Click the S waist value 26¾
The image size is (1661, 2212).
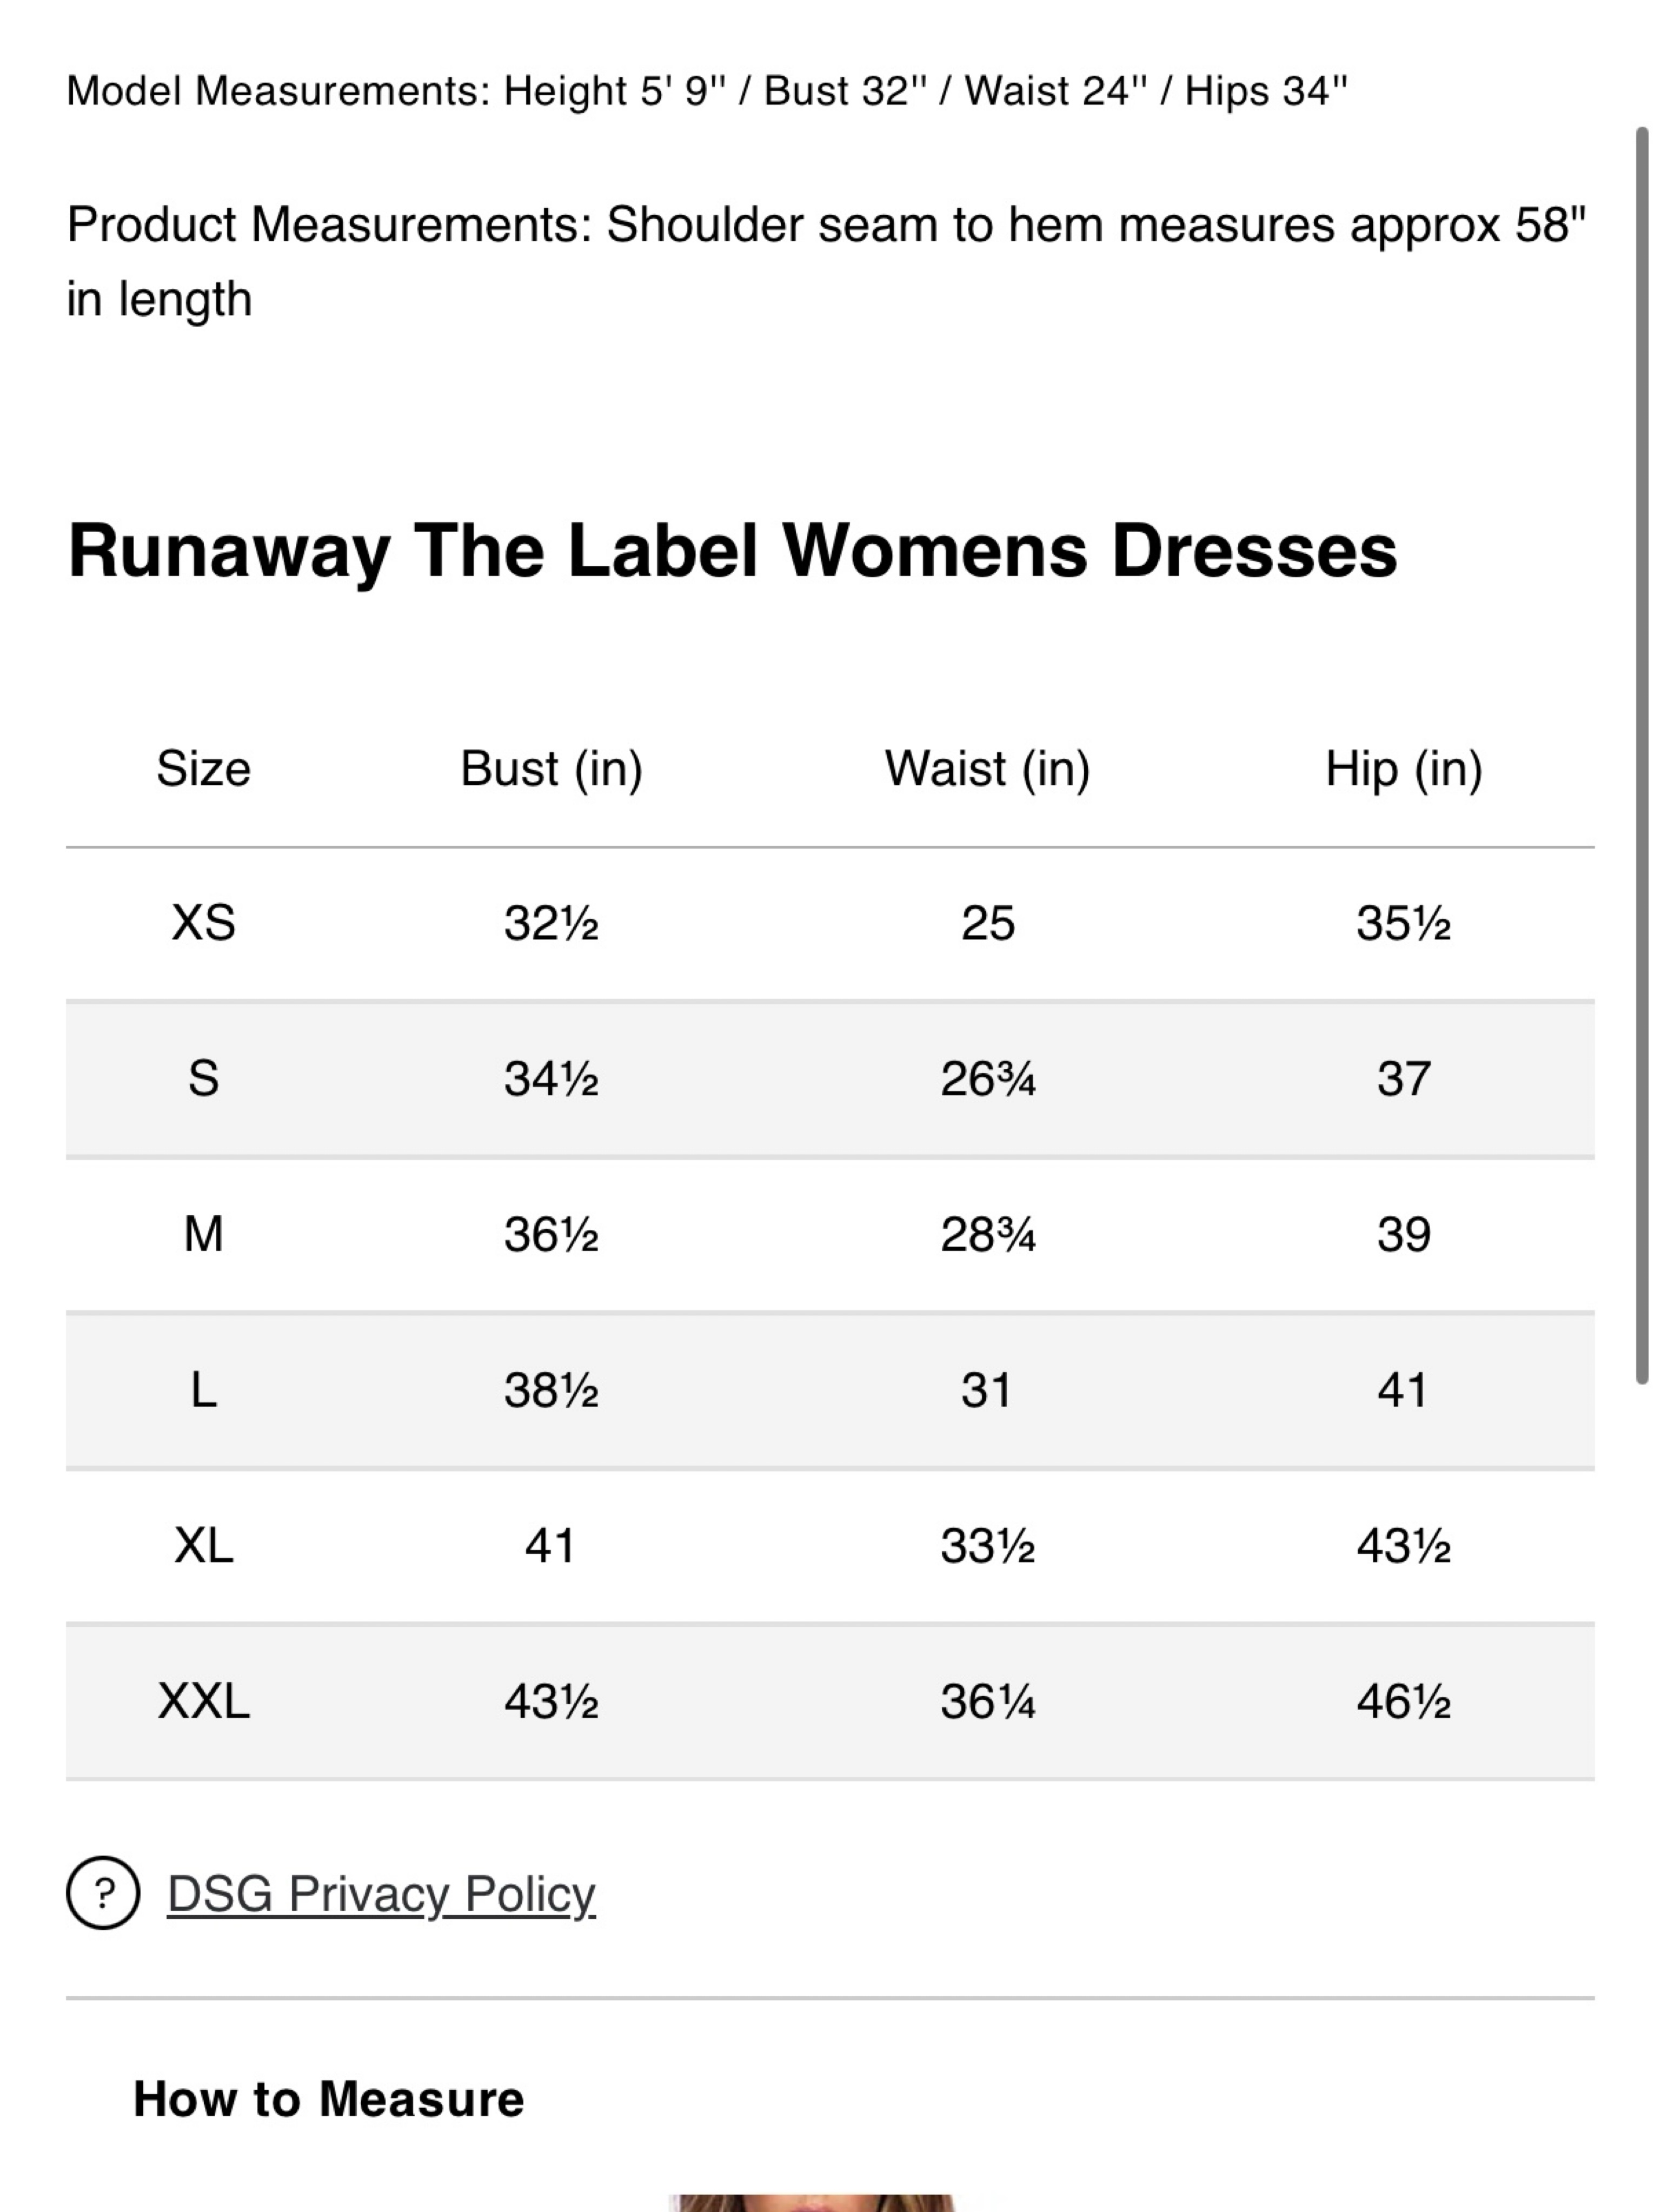pyautogui.click(x=987, y=1079)
